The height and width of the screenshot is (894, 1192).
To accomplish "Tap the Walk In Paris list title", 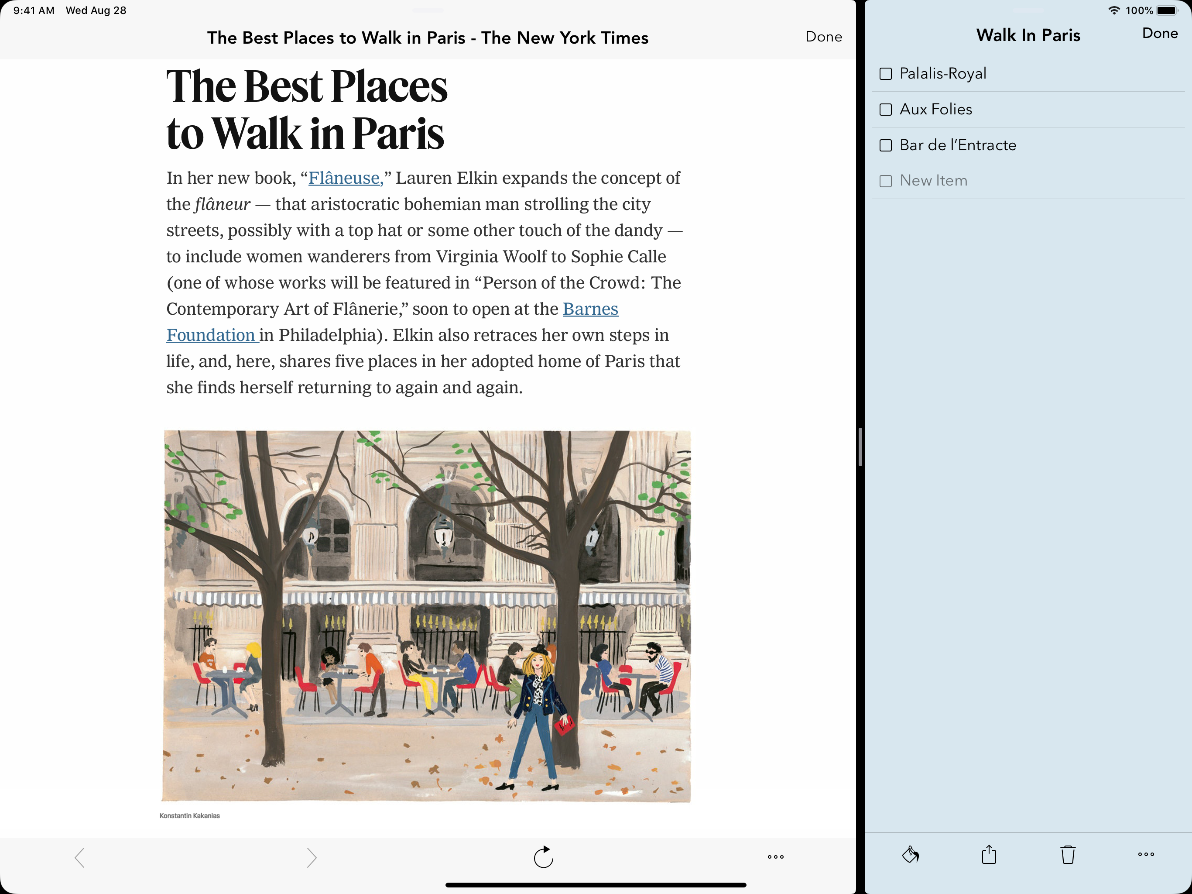I will pos(1028,36).
